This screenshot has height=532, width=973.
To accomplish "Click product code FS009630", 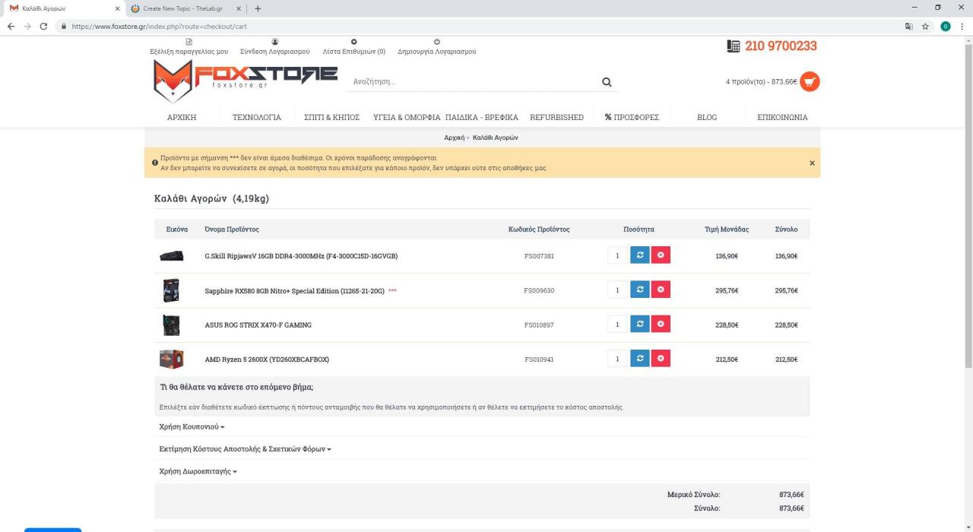I will click(x=539, y=290).
